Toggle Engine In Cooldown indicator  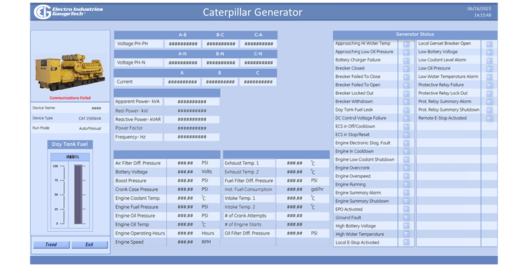pos(406,152)
